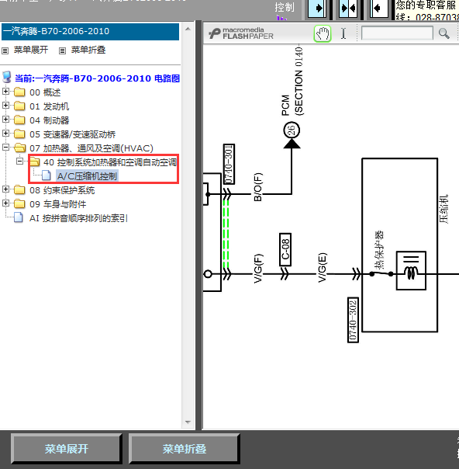Click the 菜单折叠 icon in sidebar header

pyautogui.click(x=62, y=50)
